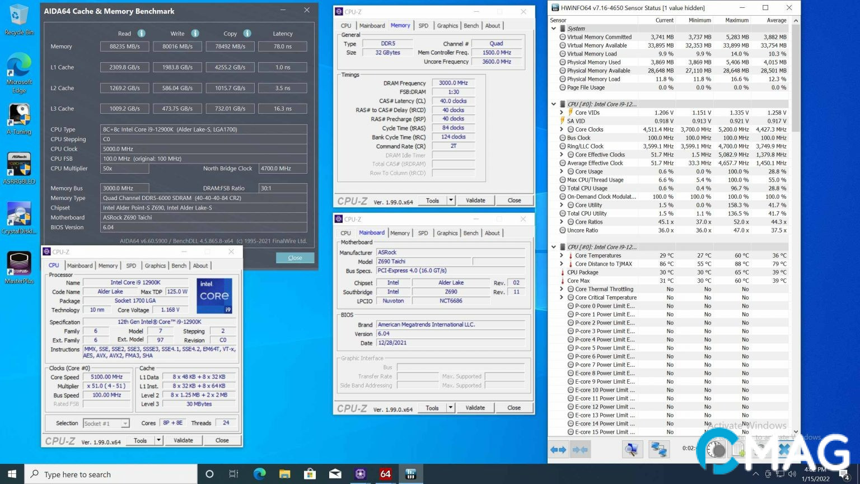
Task: Click the expand-layout arrows button in HWiNFO64
Action: pyautogui.click(x=558, y=449)
